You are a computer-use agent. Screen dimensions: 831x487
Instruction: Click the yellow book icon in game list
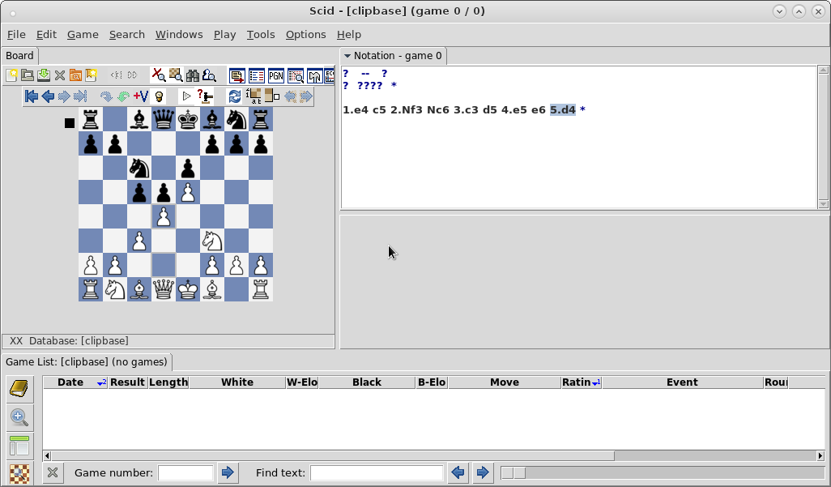(x=19, y=389)
